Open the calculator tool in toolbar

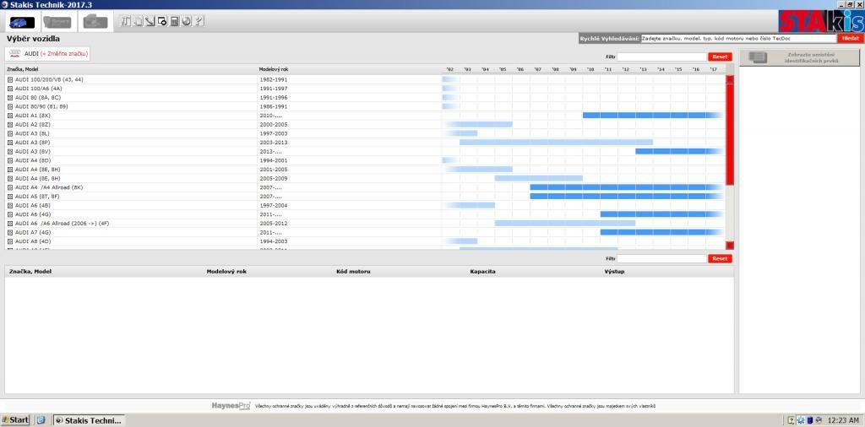[174, 21]
